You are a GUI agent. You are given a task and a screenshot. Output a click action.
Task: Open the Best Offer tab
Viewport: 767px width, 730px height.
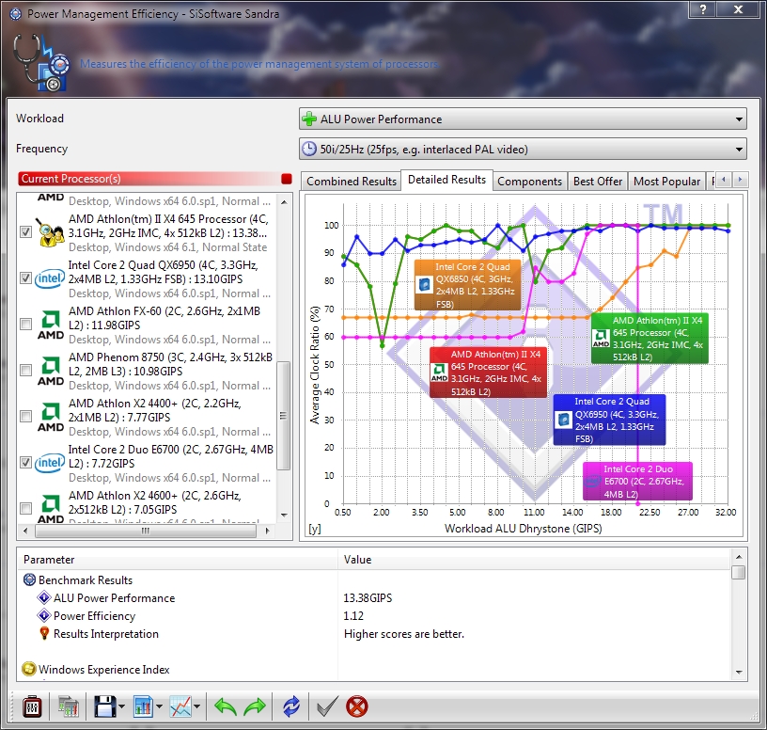[x=598, y=182]
